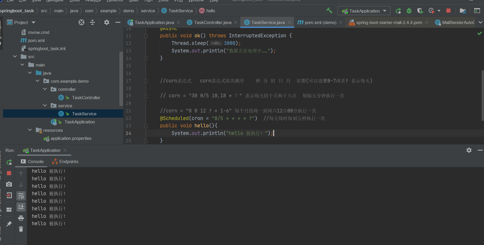Select pom.xml in project tree
The width and height of the screenshot is (484, 245).
[36, 40]
